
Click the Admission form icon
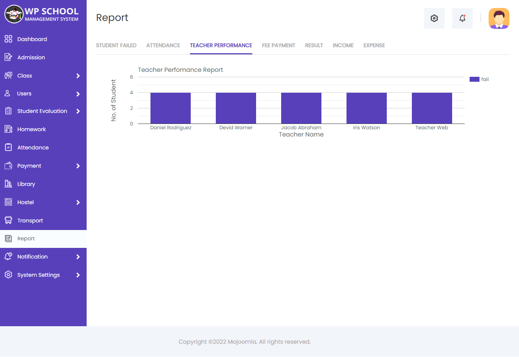coord(8,57)
